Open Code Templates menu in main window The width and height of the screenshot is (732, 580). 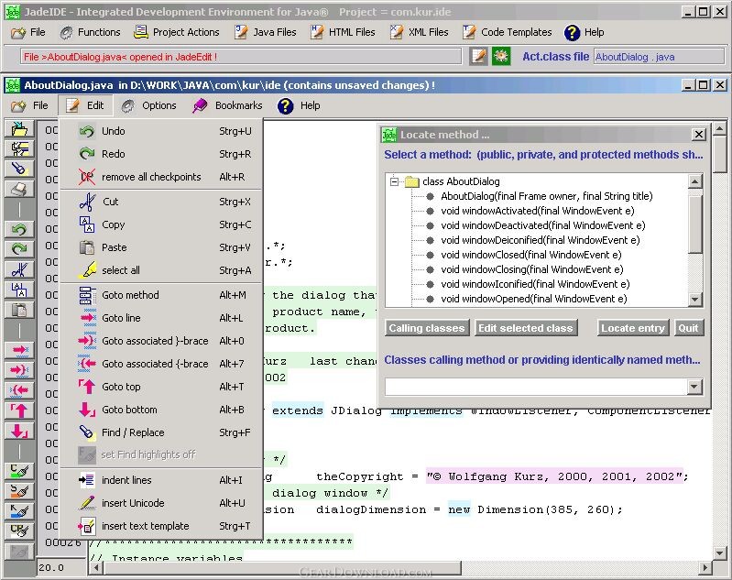(508, 32)
